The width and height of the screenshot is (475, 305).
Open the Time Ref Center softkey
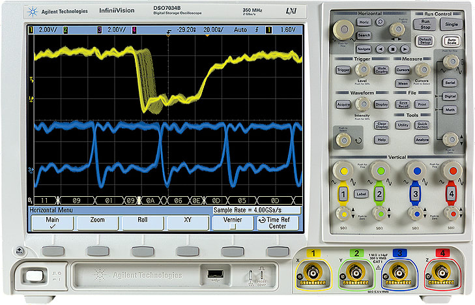pyautogui.click(x=278, y=223)
